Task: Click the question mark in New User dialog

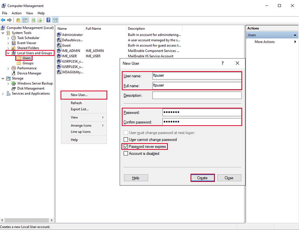Action: click(x=222, y=63)
